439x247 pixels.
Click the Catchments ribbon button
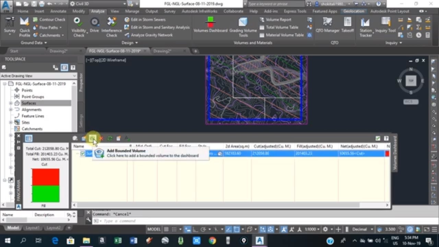(49, 35)
